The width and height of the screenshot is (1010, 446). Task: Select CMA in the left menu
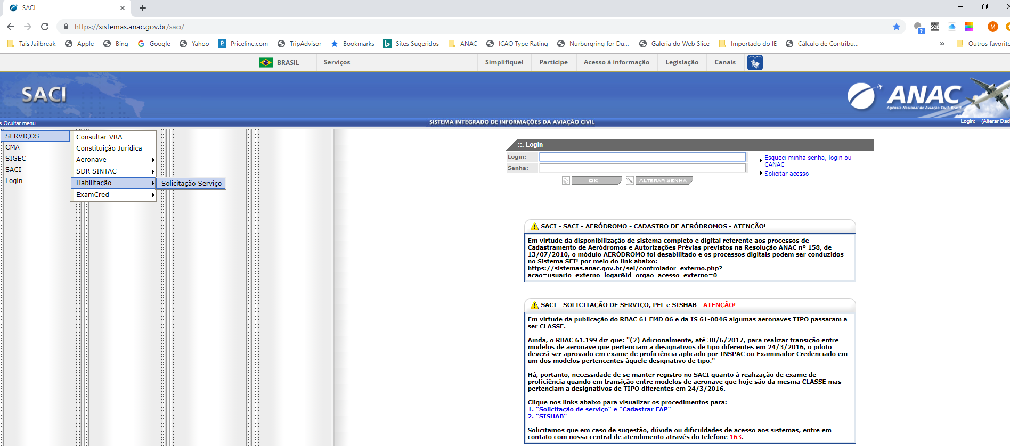13,147
